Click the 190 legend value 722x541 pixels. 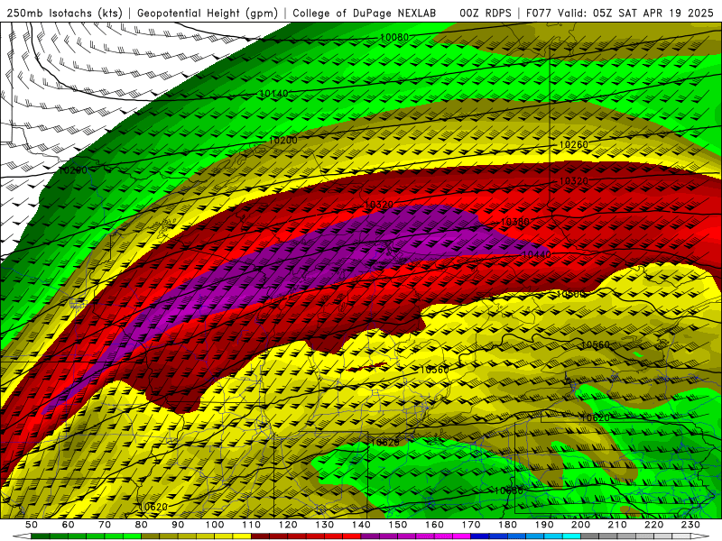click(544, 525)
